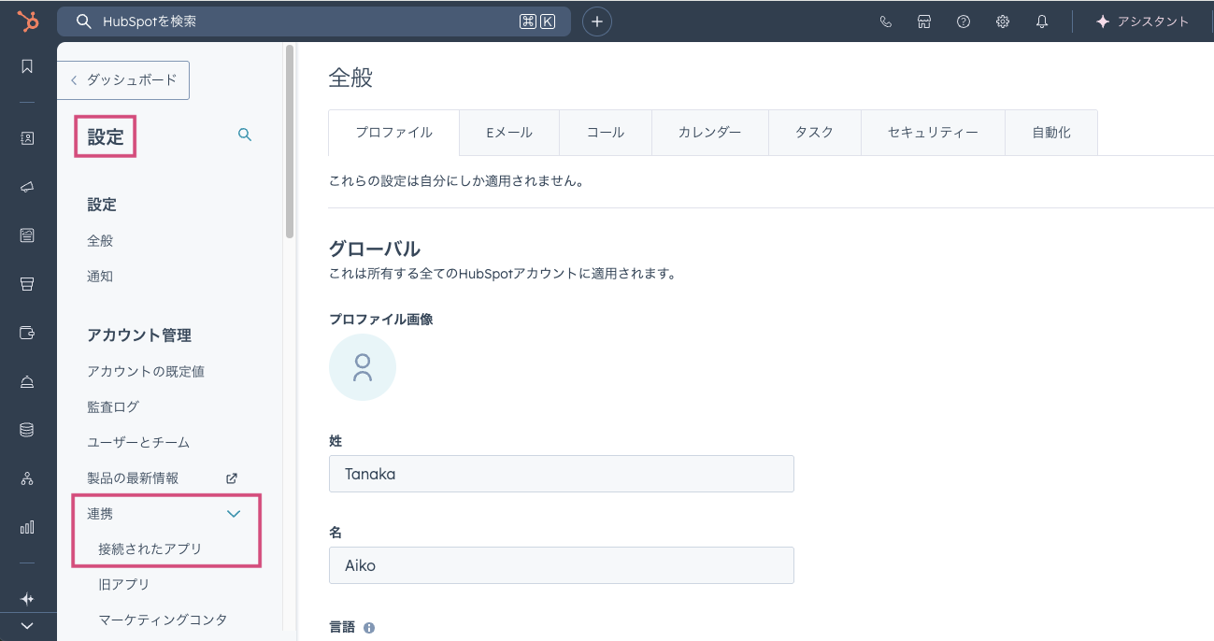The height and width of the screenshot is (641, 1214).
Task: Click the settings gear icon in header
Action: [1003, 21]
